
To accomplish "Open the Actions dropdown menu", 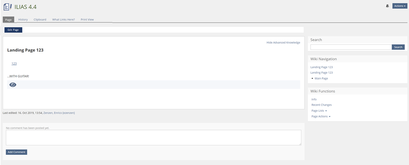I will 399,6.
